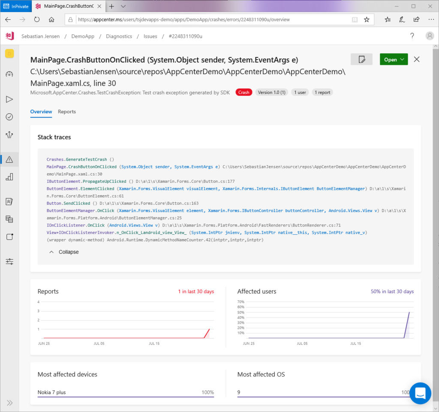Click the speedometer icon in the sidebar
This screenshot has height=412, width=439.
pyautogui.click(x=9, y=74)
